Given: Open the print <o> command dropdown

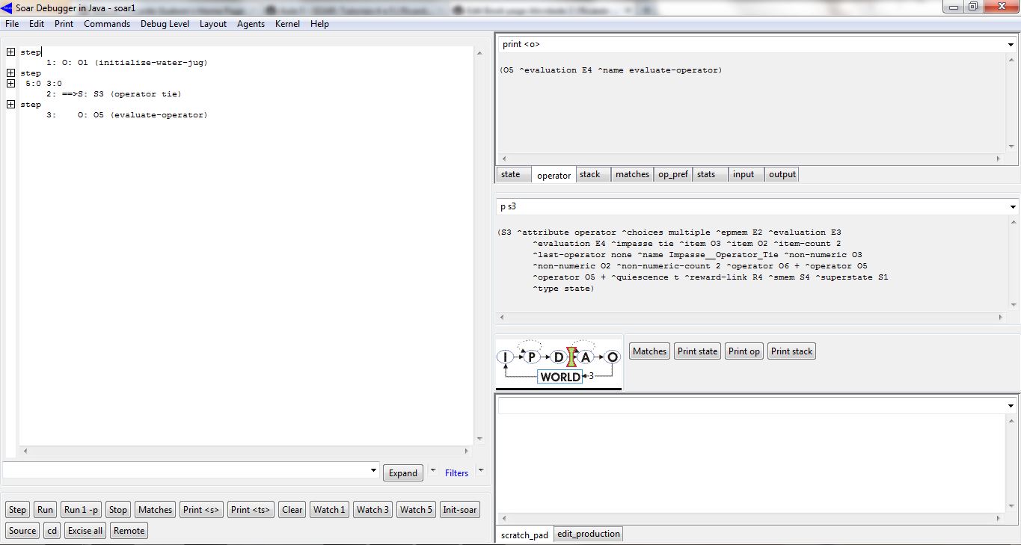Looking at the screenshot, I should point(1011,45).
